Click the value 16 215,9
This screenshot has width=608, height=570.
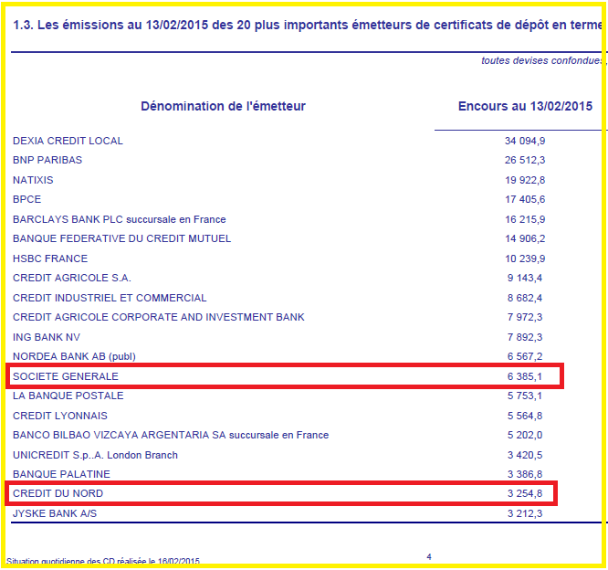tap(525, 219)
